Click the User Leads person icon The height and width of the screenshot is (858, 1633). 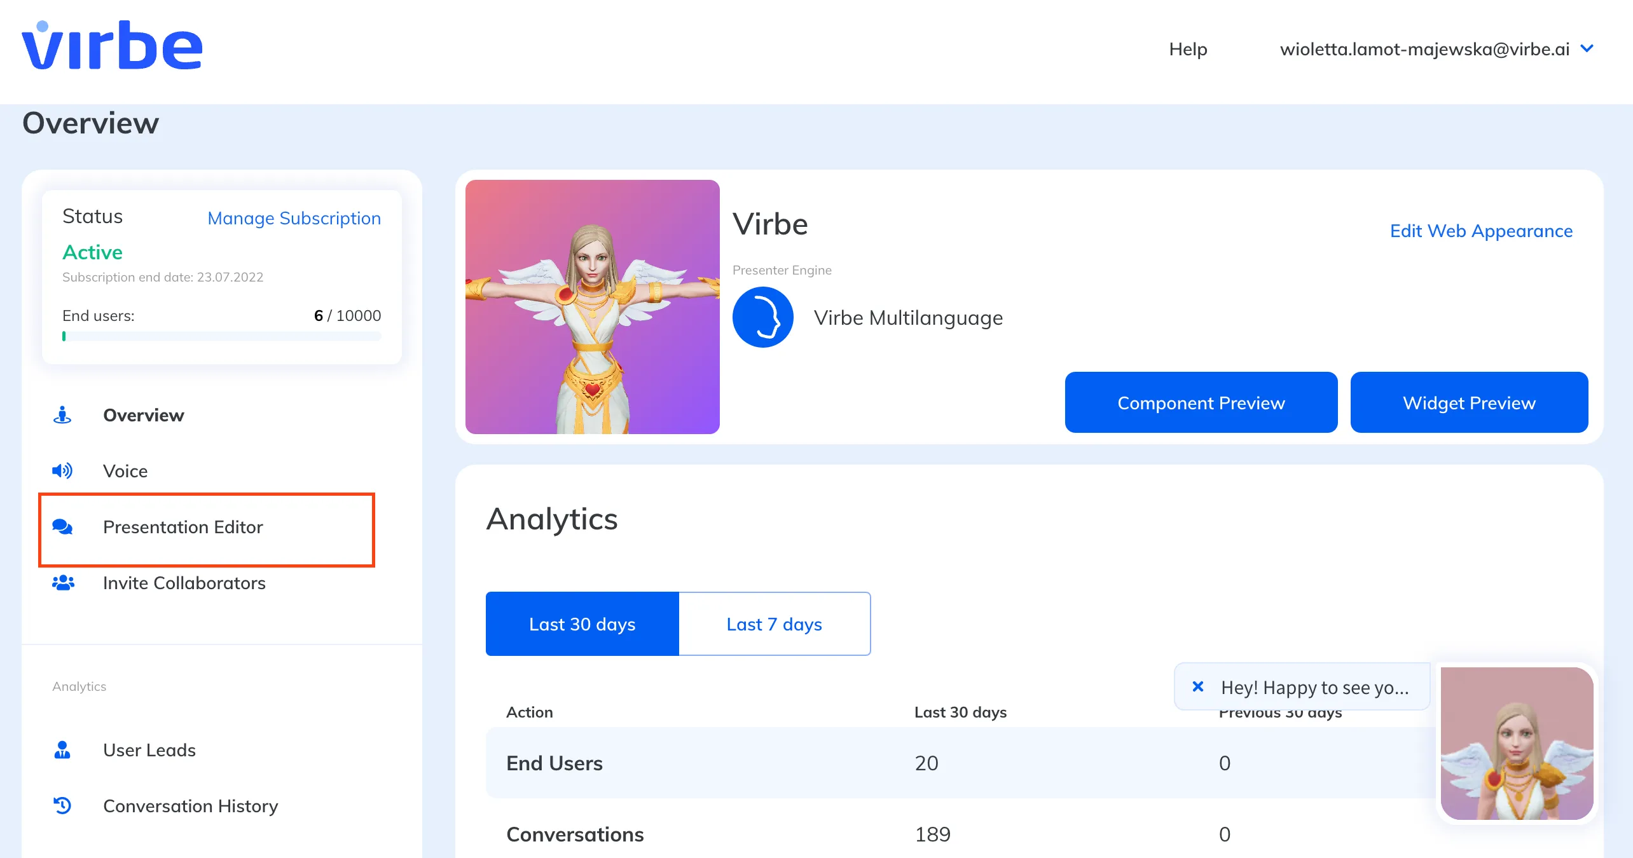click(62, 750)
